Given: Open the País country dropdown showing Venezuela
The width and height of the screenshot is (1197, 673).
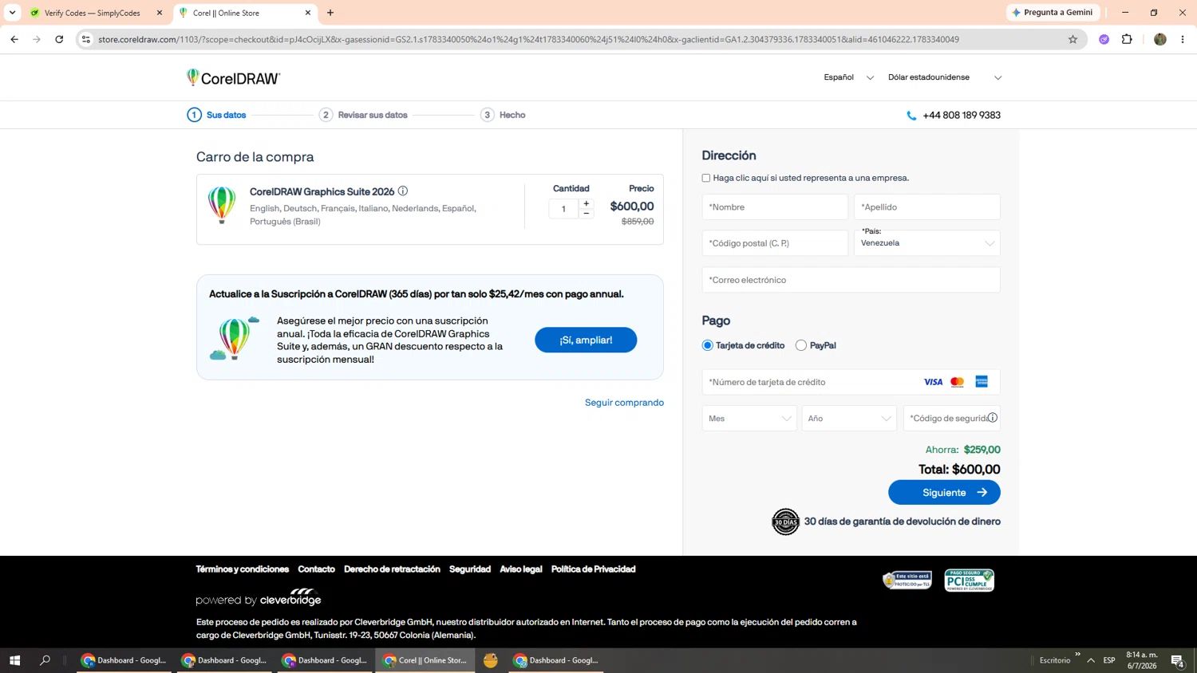Looking at the screenshot, I should [x=927, y=242].
